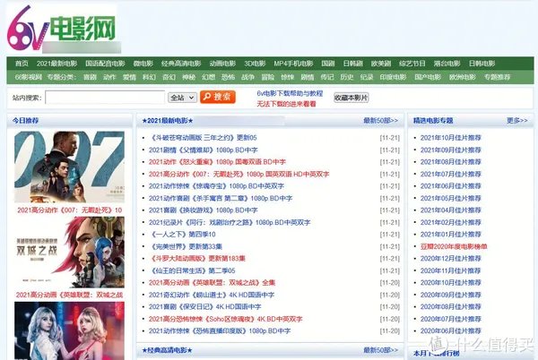Open 2021年10月佳片推荐 topic

(451, 138)
